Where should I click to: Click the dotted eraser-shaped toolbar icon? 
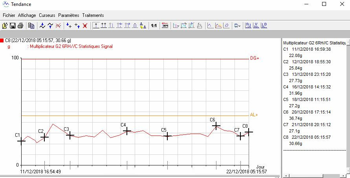[200, 26]
